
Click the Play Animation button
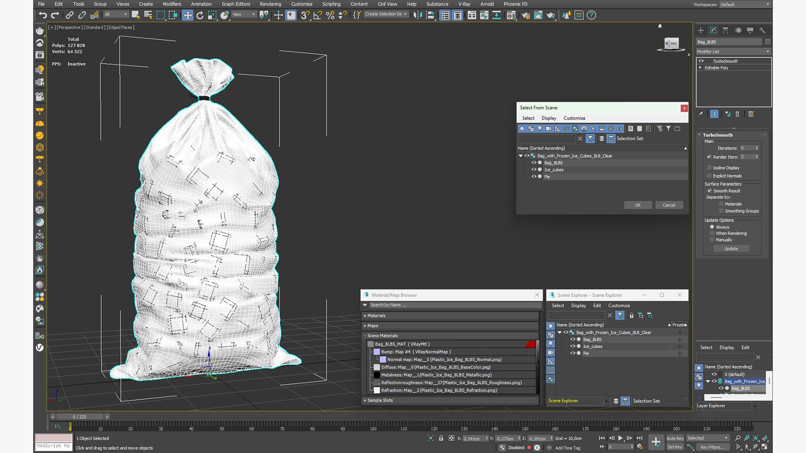[x=620, y=438]
